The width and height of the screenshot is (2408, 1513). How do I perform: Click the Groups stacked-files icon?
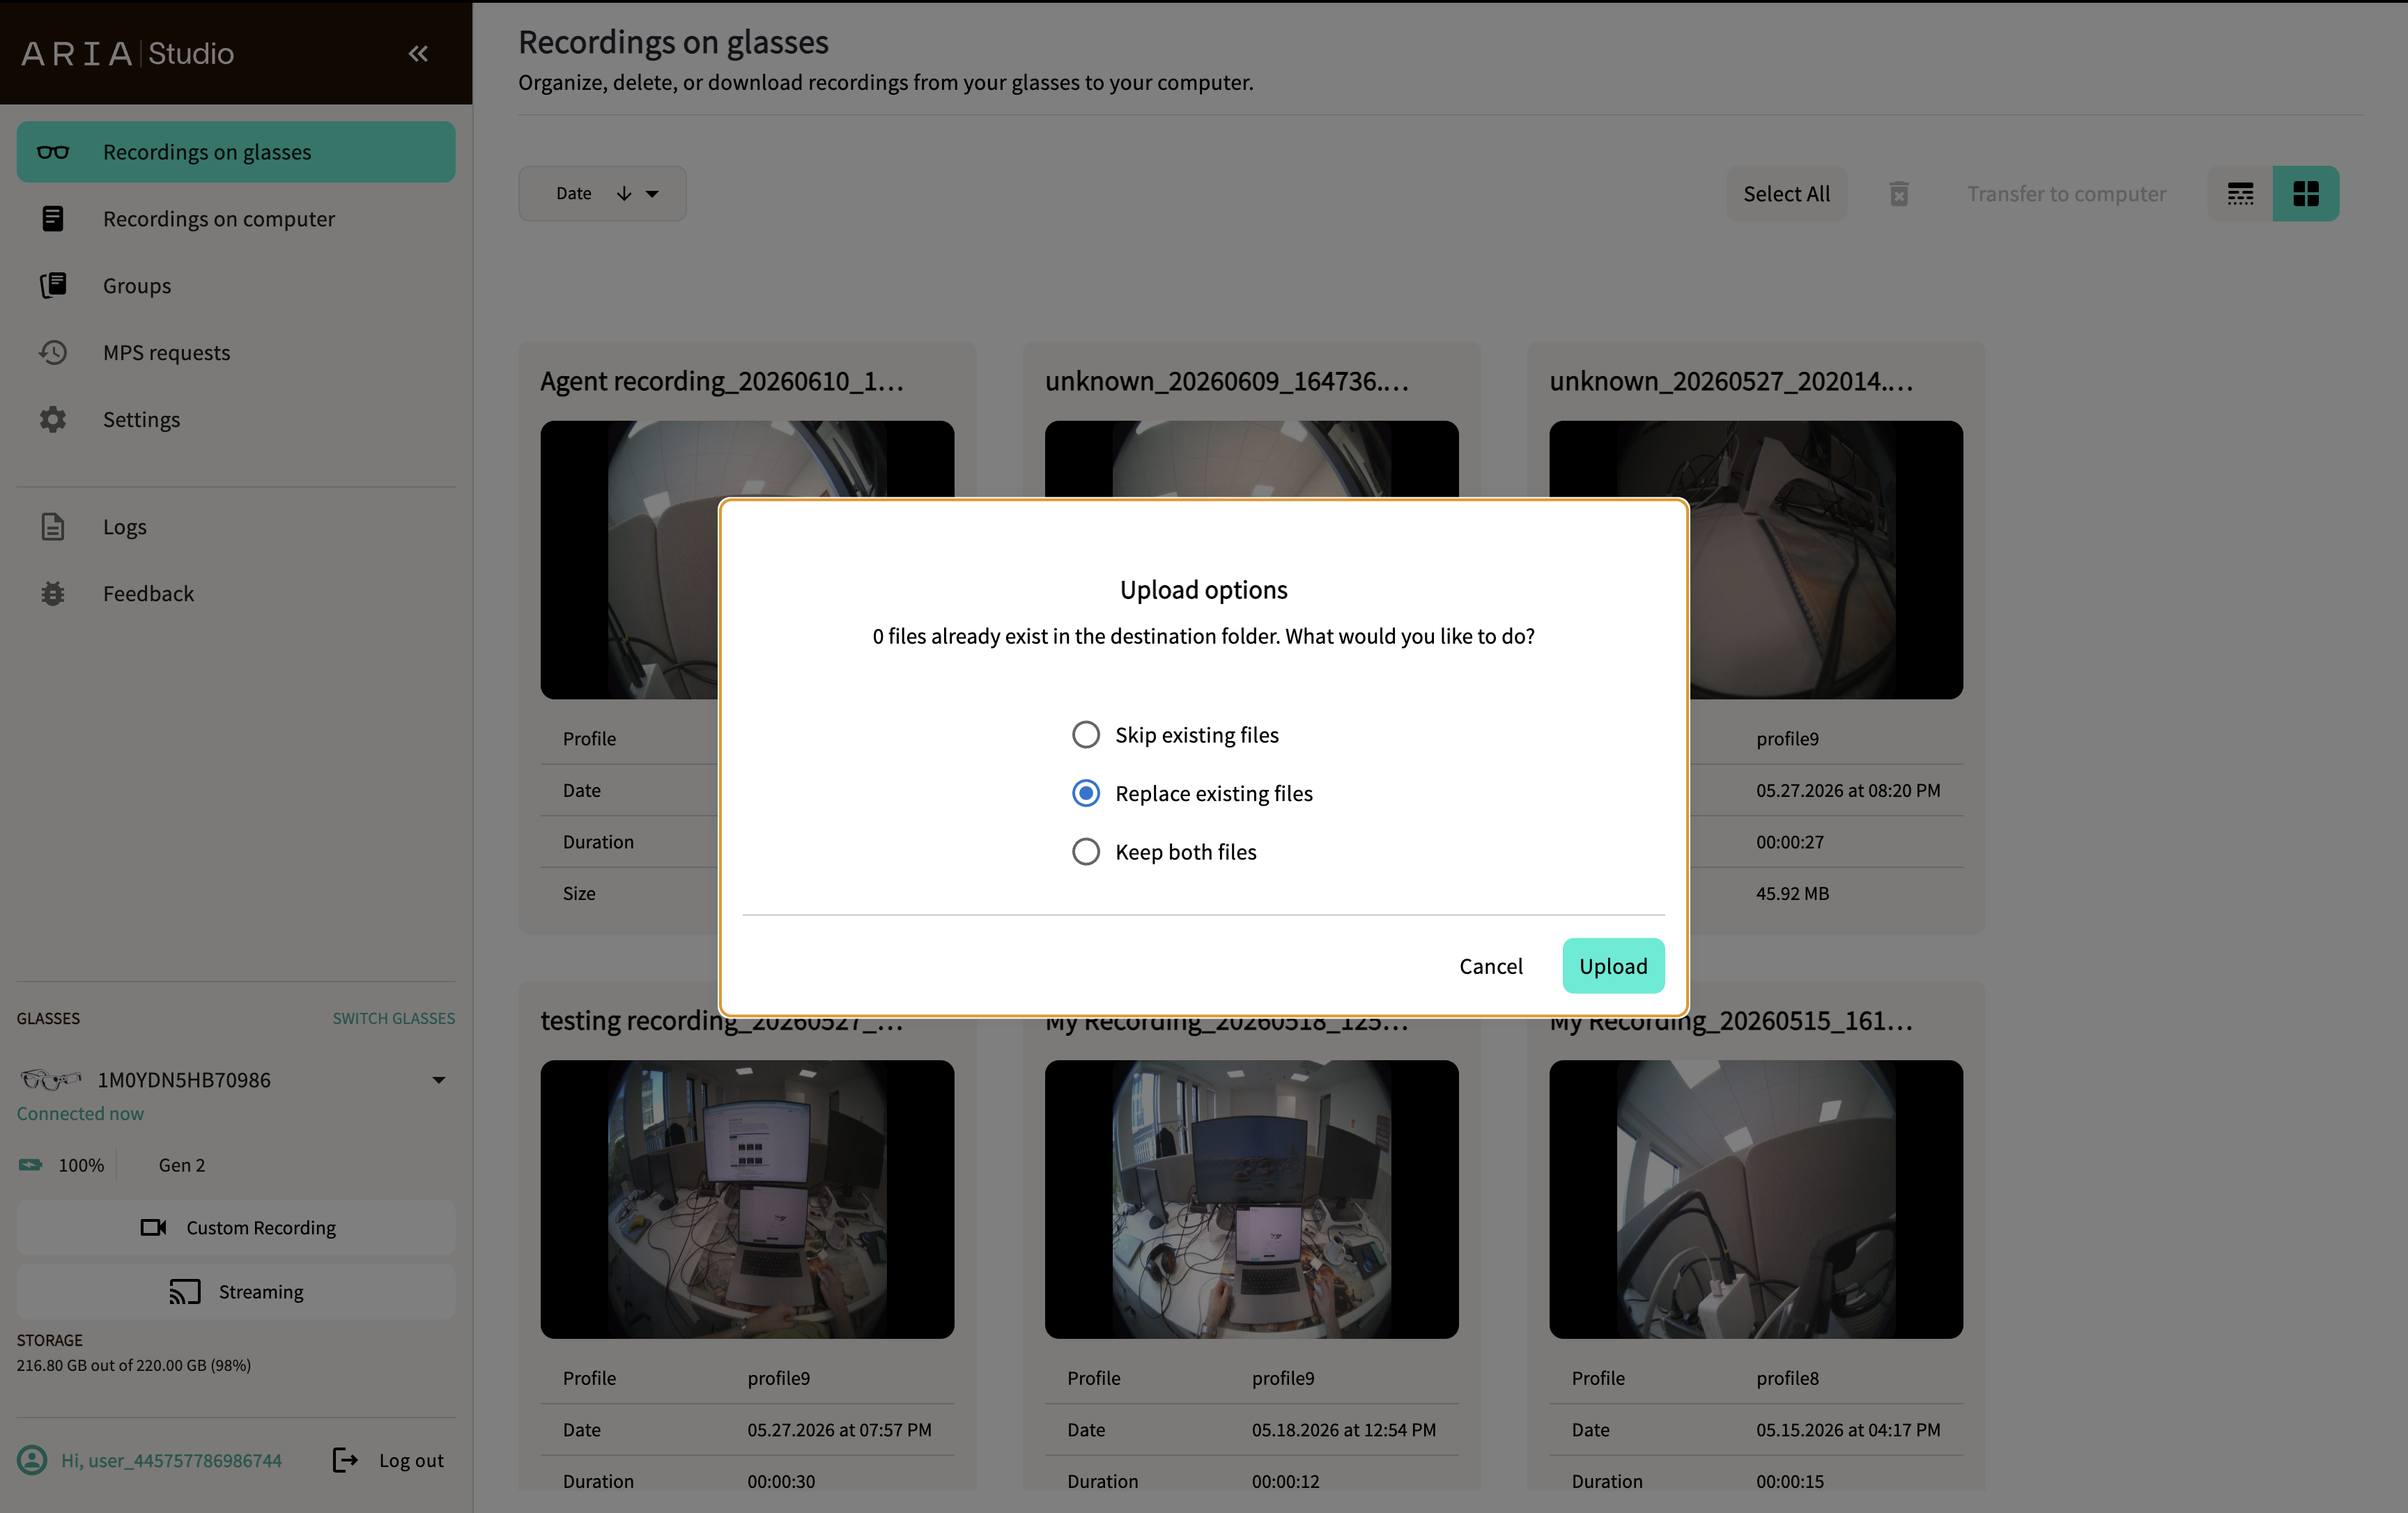53,285
